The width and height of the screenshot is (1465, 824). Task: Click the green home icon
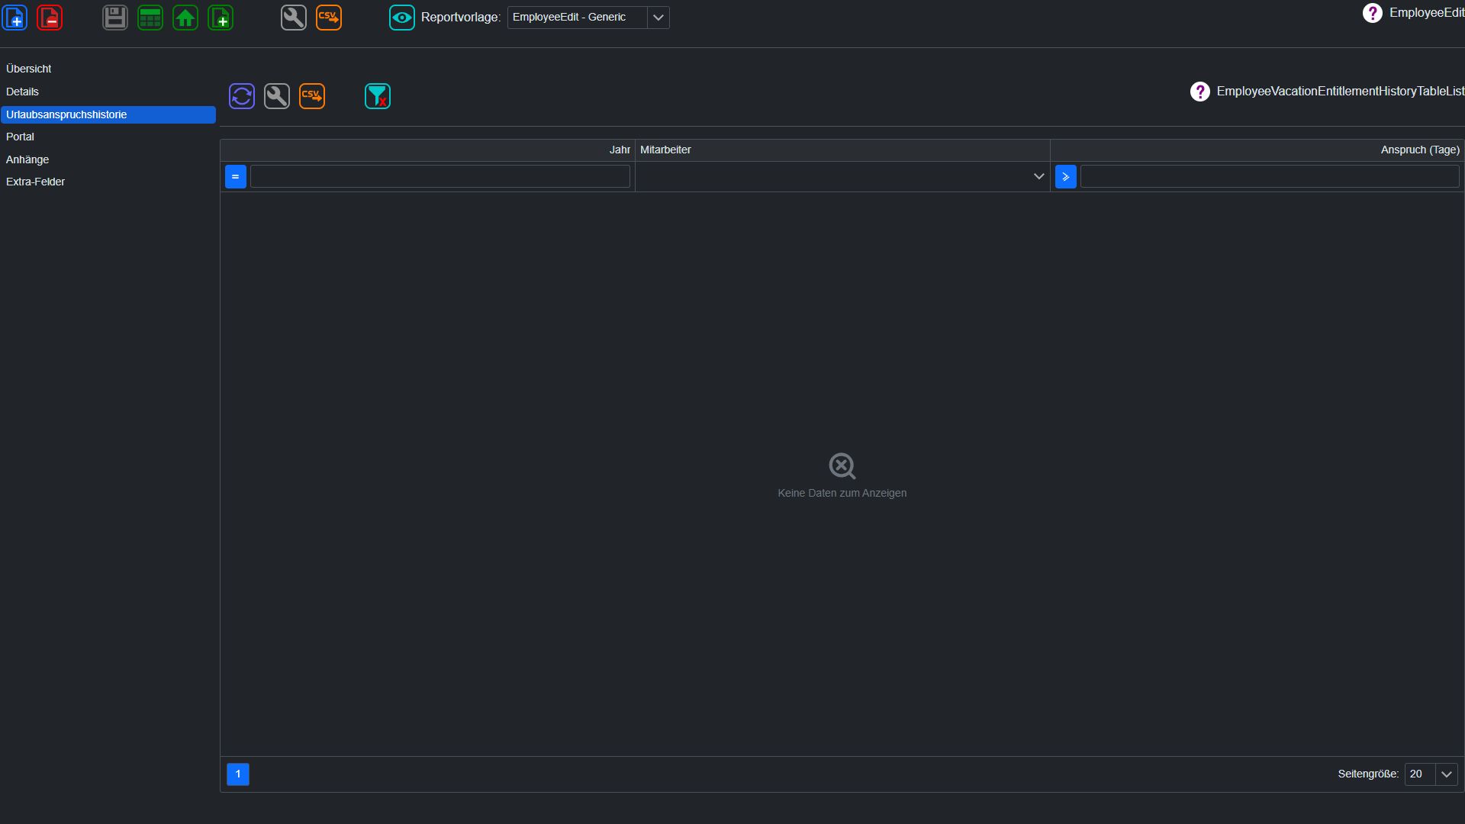coord(185,18)
